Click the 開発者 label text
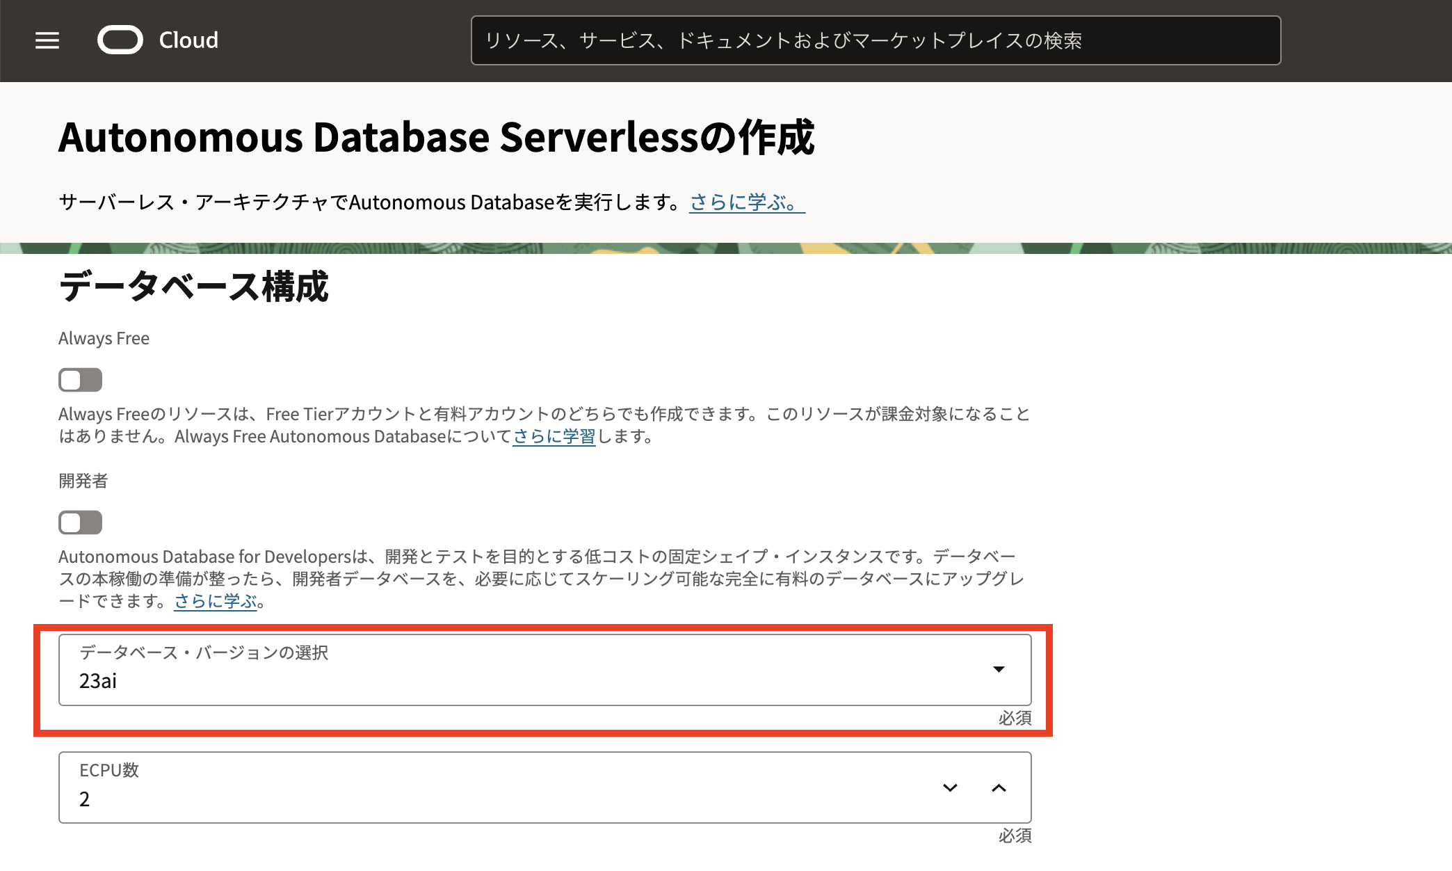This screenshot has height=871, width=1452. (83, 481)
